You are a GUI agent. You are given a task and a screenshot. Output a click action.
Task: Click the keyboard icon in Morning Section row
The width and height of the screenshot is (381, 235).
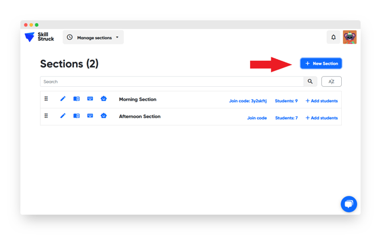click(x=90, y=99)
